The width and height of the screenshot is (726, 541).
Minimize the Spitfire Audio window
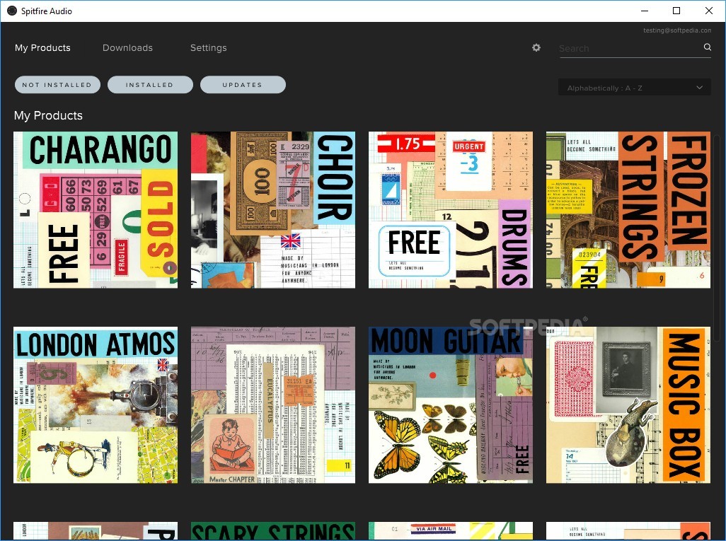(x=645, y=11)
